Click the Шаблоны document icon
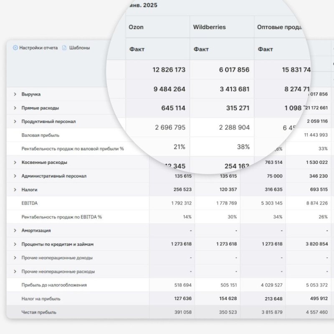This screenshot has height=334, width=334. point(64,48)
